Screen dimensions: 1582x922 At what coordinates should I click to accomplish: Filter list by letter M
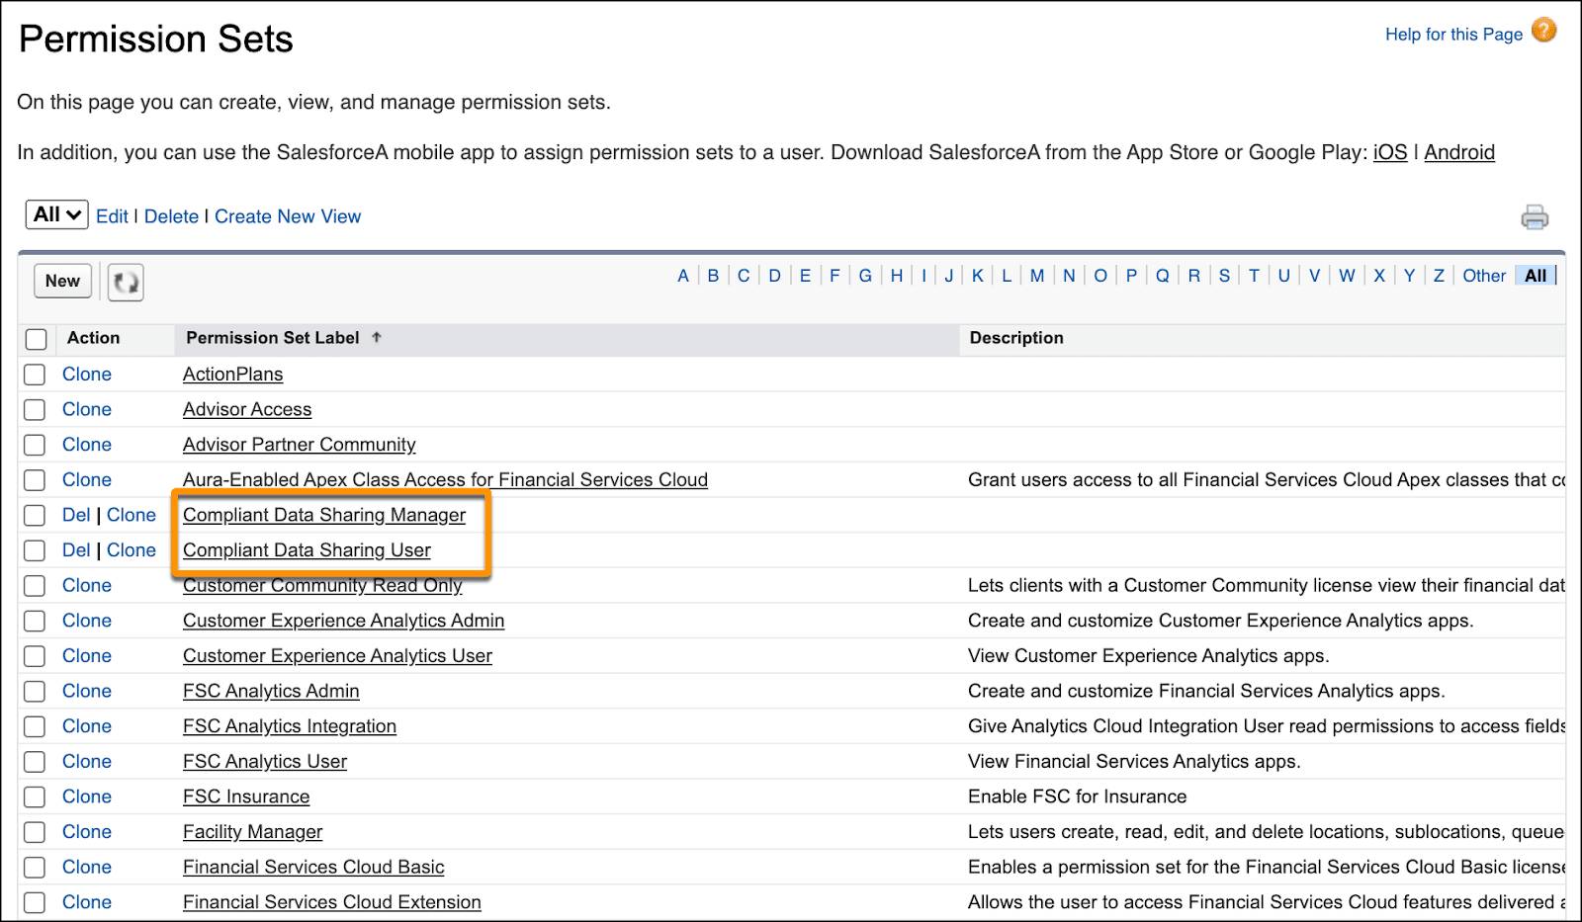pyautogui.click(x=1036, y=276)
